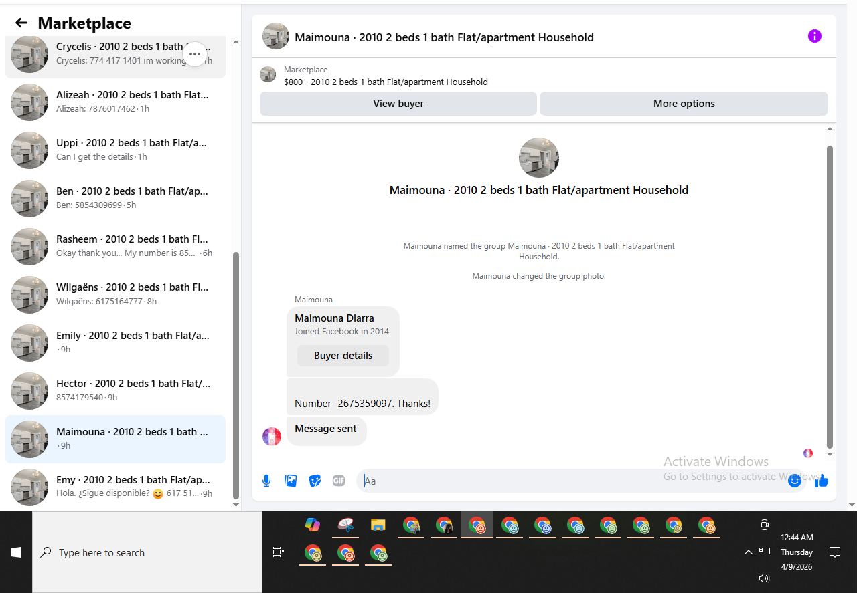The width and height of the screenshot is (857, 593).
Task: Click the chat thread scroll-down arrow
Action: (x=830, y=454)
